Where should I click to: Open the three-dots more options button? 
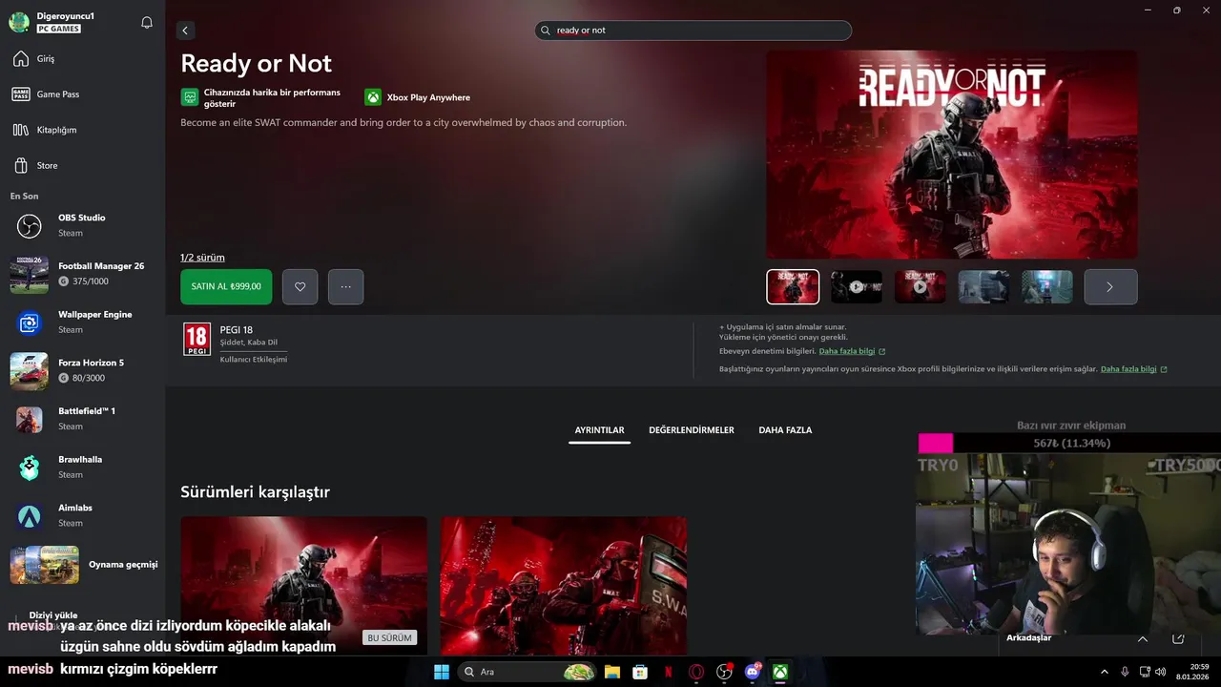coord(345,286)
